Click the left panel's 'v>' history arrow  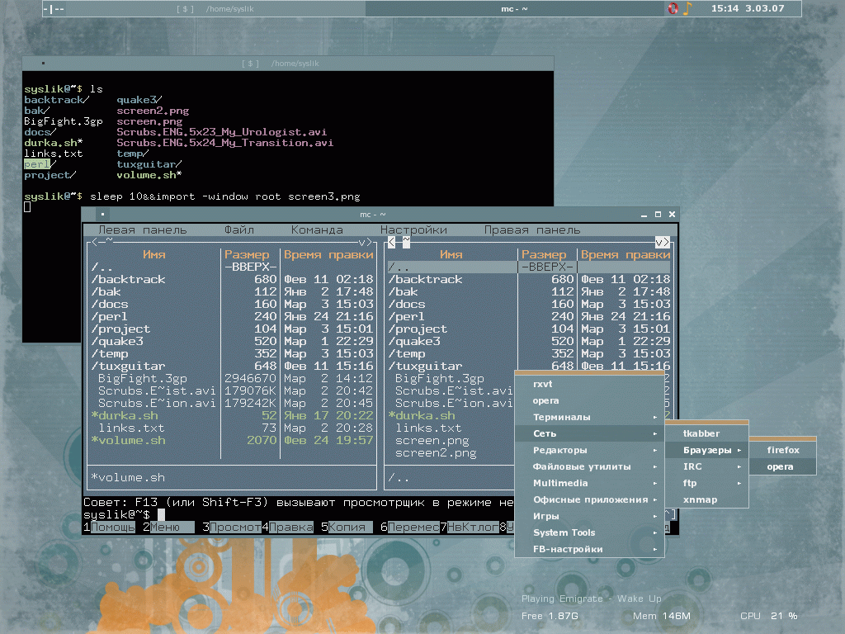tap(366, 242)
